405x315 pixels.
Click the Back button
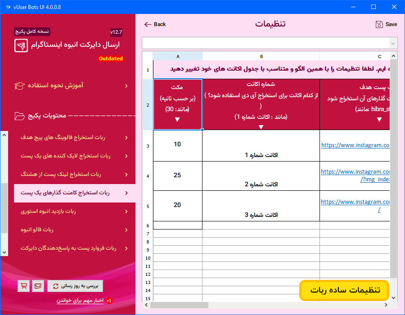coord(155,24)
